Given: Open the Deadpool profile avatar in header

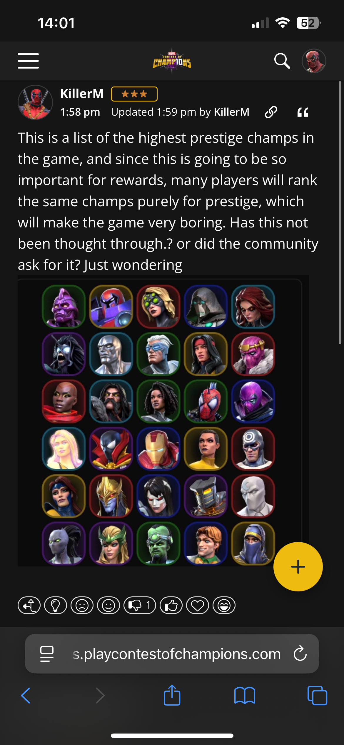Looking at the screenshot, I should point(314,61).
